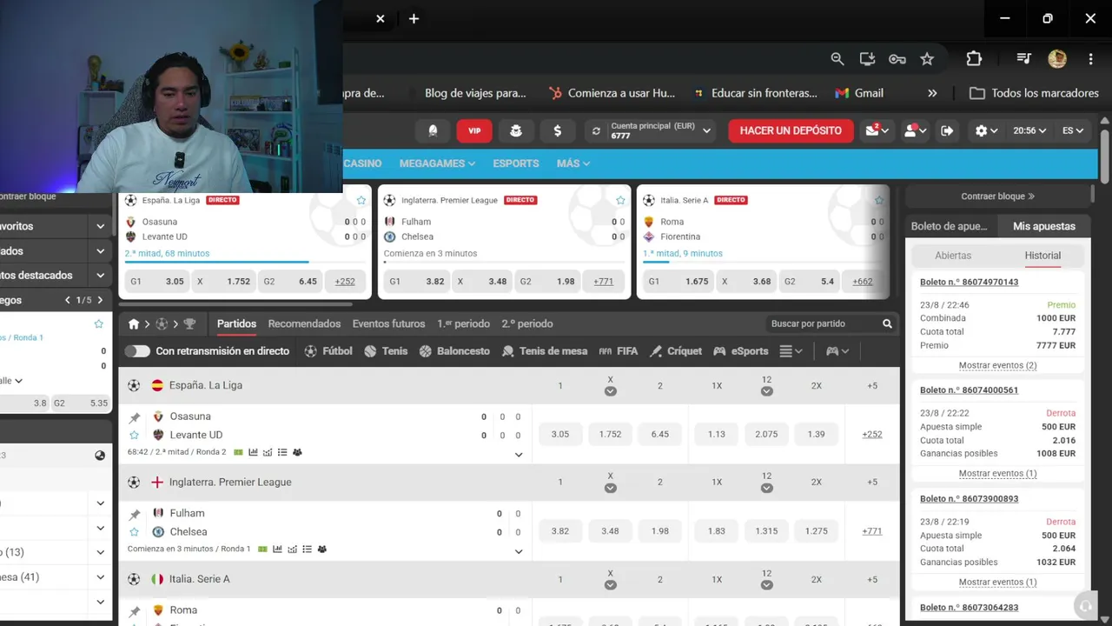Bookmark this page with the star

tap(927, 59)
